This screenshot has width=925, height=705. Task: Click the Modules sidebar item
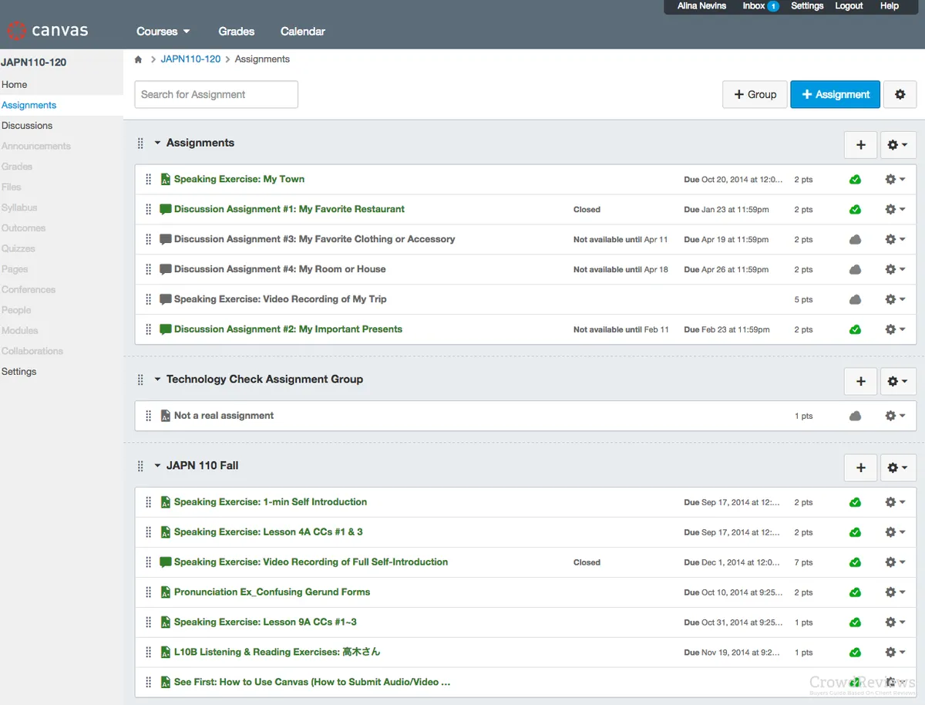(x=19, y=331)
